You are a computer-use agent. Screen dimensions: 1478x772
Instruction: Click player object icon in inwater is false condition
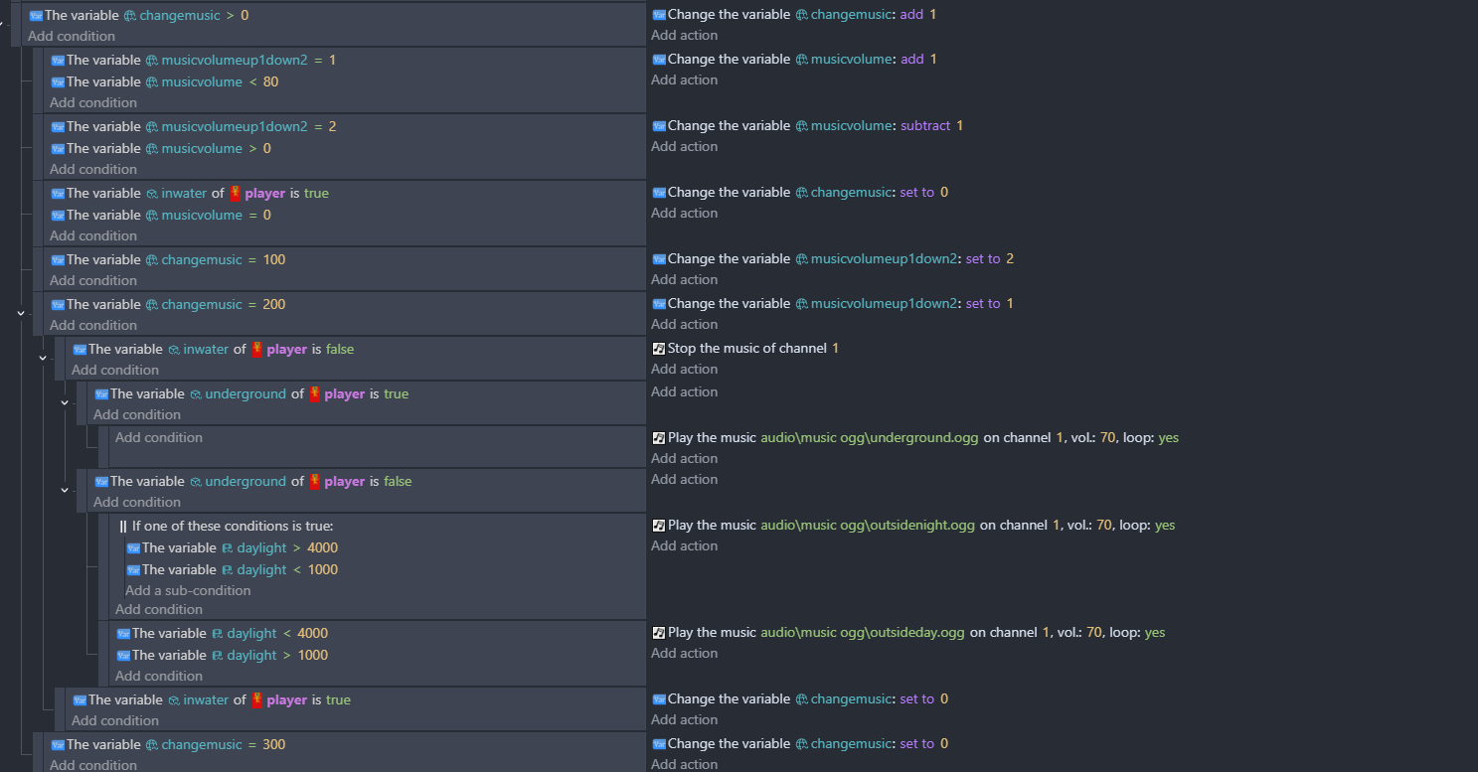257,350
